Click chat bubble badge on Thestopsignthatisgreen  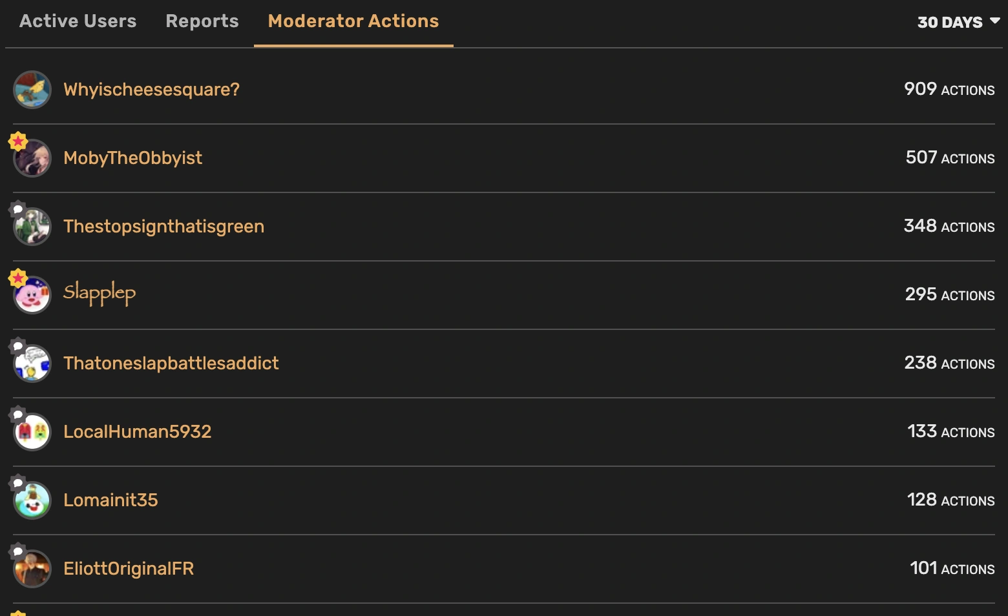click(17, 209)
